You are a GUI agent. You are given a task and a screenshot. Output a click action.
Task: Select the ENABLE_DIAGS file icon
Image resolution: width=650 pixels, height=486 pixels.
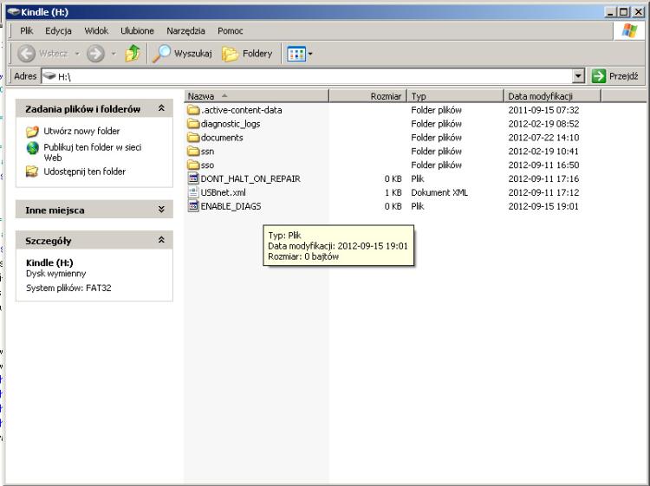click(193, 206)
